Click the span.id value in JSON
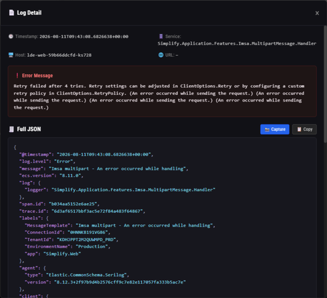Viewport: 327px width, 298px height. coord(73,204)
